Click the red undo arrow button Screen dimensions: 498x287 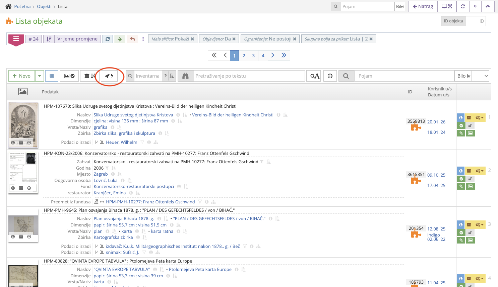click(132, 39)
